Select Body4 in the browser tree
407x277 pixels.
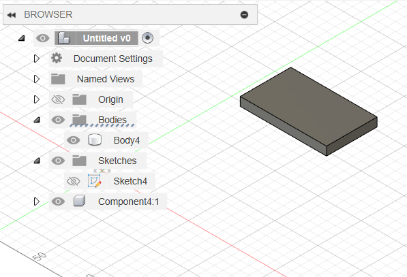pos(127,140)
